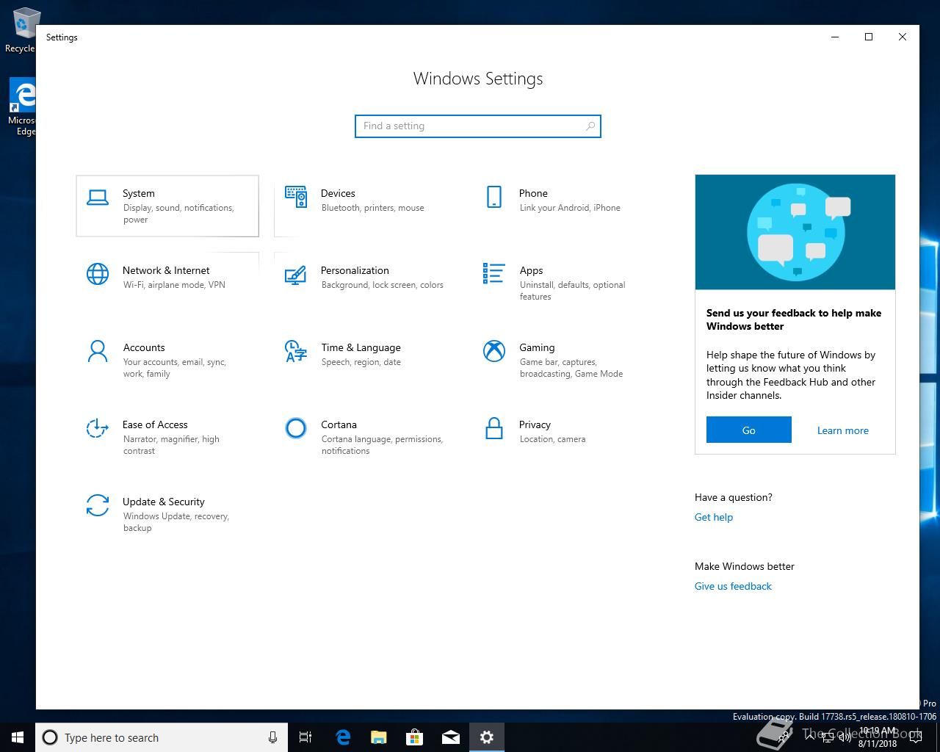Viewport: 940px width, 752px height.
Task: Click 'Link your Android, iPhone' description
Action: (x=570, y=208)
